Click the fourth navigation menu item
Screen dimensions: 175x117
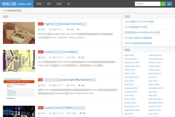[69, 4]
